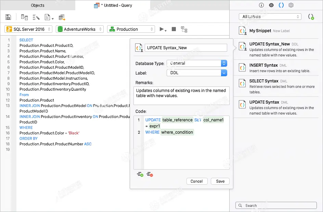Click the My Snippet icon
This screenshot has height=212, width=323.
243,31
